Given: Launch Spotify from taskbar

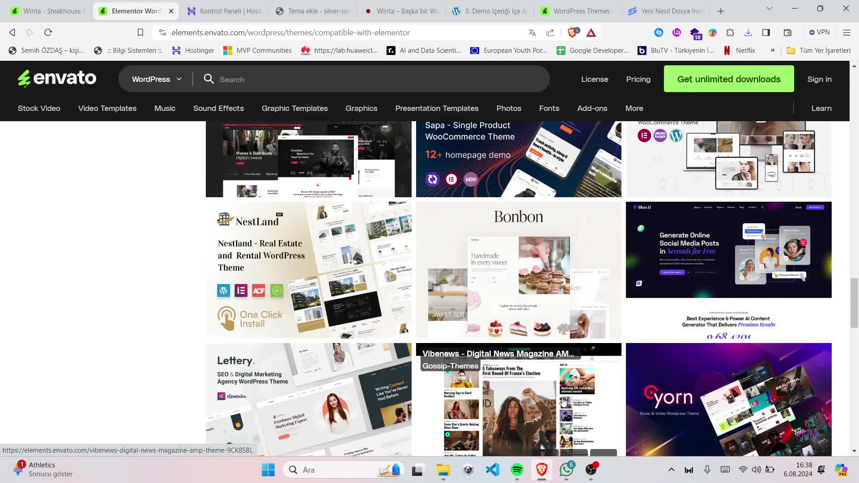Looking at the screenshot, I should (x=517, y=470).
